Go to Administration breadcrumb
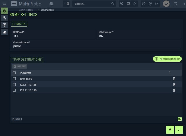186x136 pixels. tap(26, 10)
